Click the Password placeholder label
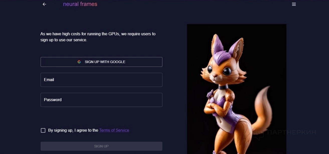The height and width of the screenshot is (154, 329). 53,100
